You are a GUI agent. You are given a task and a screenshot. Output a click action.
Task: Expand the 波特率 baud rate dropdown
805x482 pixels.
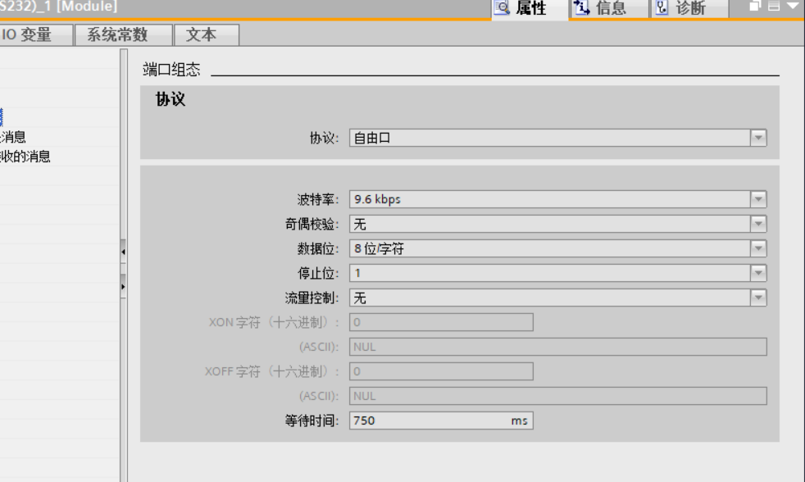[758, 199]
